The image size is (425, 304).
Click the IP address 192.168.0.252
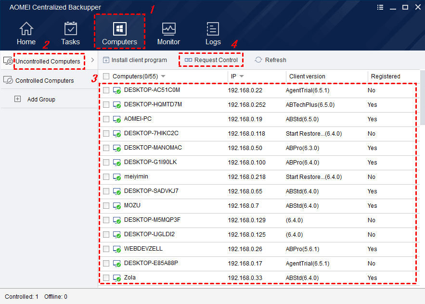pyautogui.click(x=246, y=105)
